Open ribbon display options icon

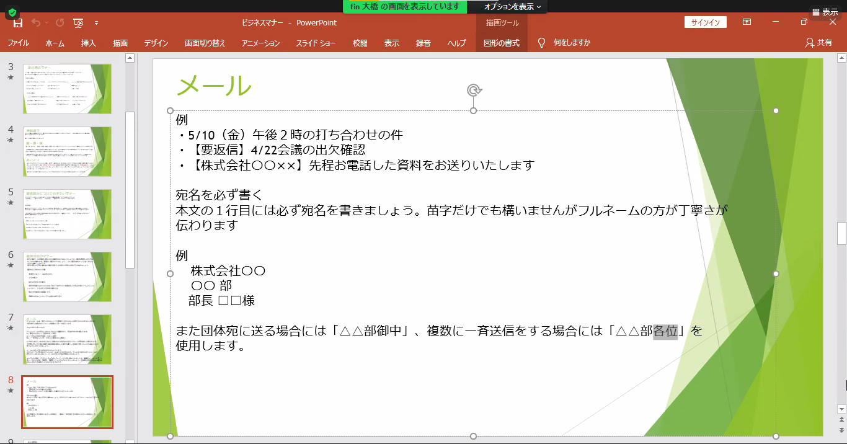point(747,22)
